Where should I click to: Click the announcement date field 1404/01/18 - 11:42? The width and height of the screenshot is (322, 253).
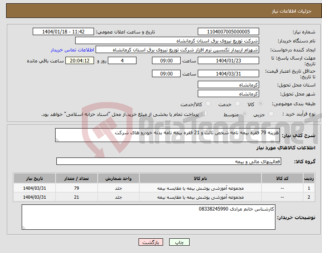[63, 31]
